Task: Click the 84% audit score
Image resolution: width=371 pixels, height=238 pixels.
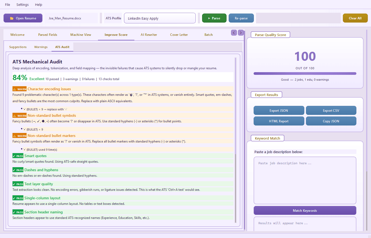Action: (20, 77)
